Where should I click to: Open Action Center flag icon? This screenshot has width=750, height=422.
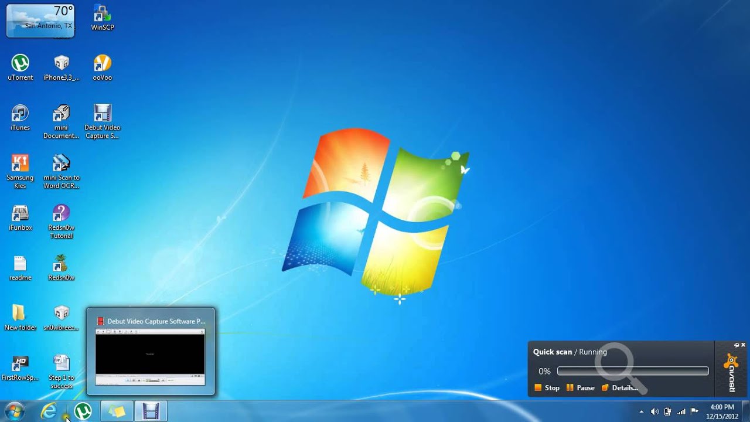694,411
